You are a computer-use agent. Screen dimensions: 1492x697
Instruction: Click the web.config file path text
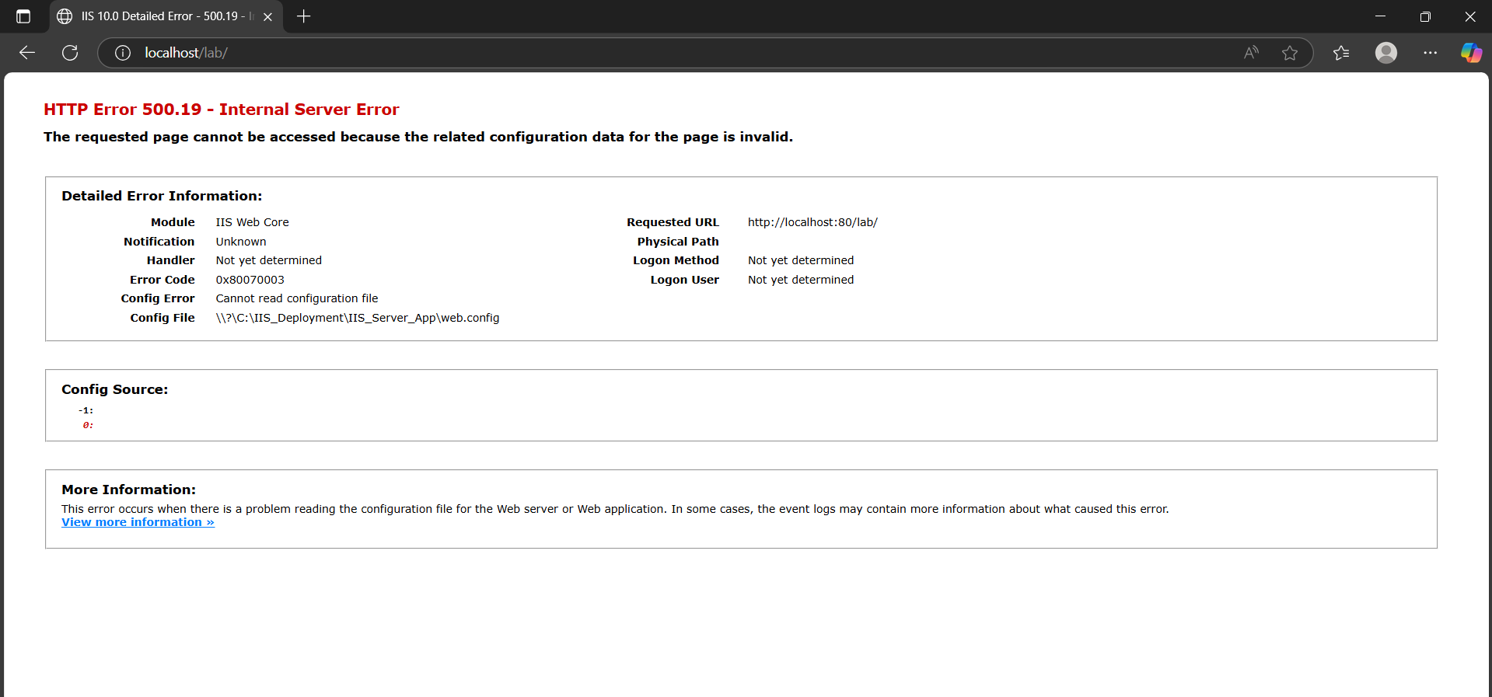point(358,318)
